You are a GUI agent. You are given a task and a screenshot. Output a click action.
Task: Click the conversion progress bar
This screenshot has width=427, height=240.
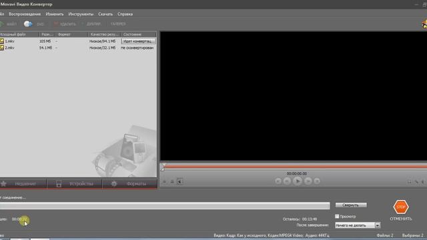(x=165, y=206)
